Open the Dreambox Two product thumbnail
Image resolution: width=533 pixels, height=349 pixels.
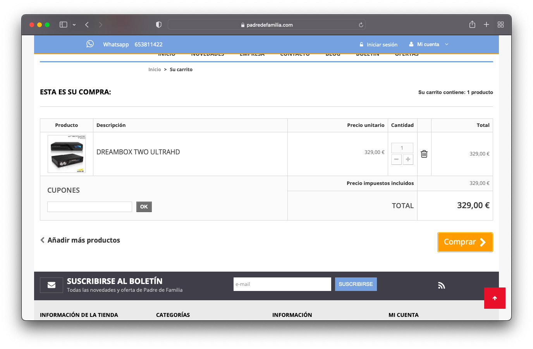[x=67, y=154]
